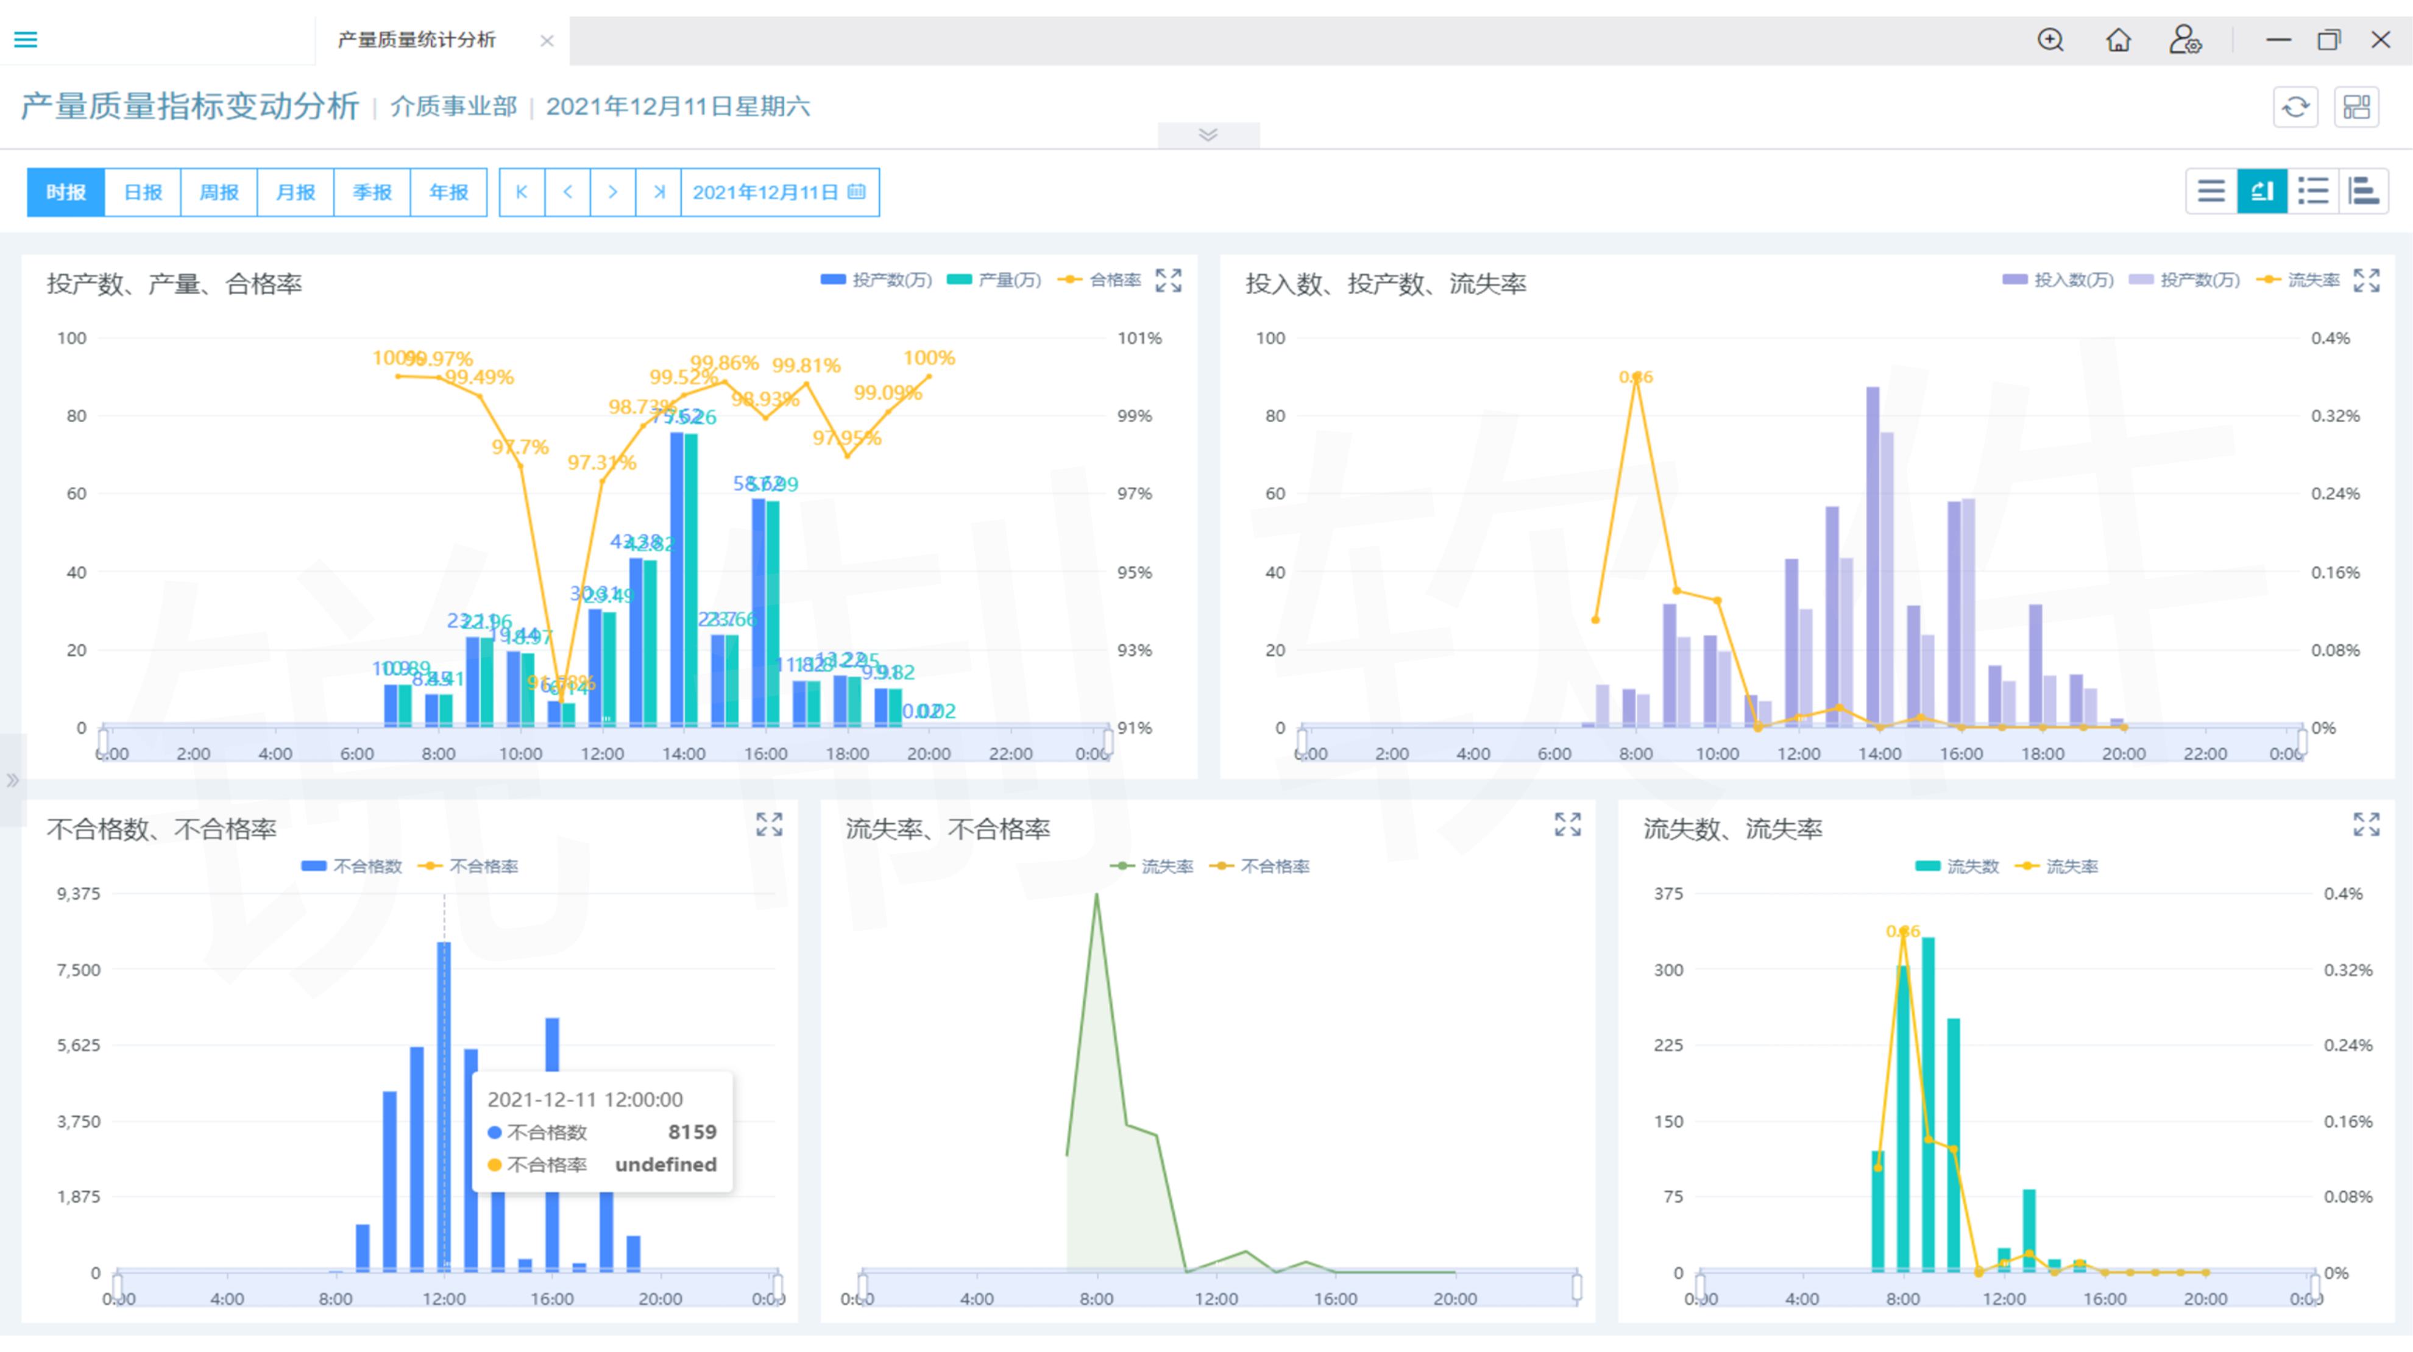Image resolution: width=2413 pixels, height=1352 pixels.
Task: Click left zoom slider handle of 投产数 chart
Action: (102, 743)
